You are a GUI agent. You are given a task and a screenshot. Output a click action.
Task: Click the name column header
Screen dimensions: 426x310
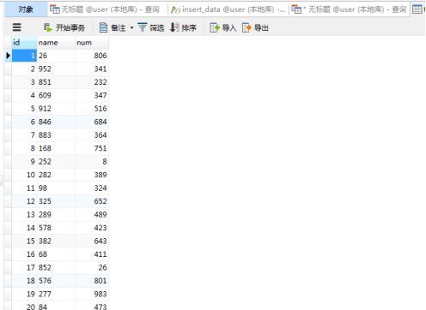[x=56, y=43]
